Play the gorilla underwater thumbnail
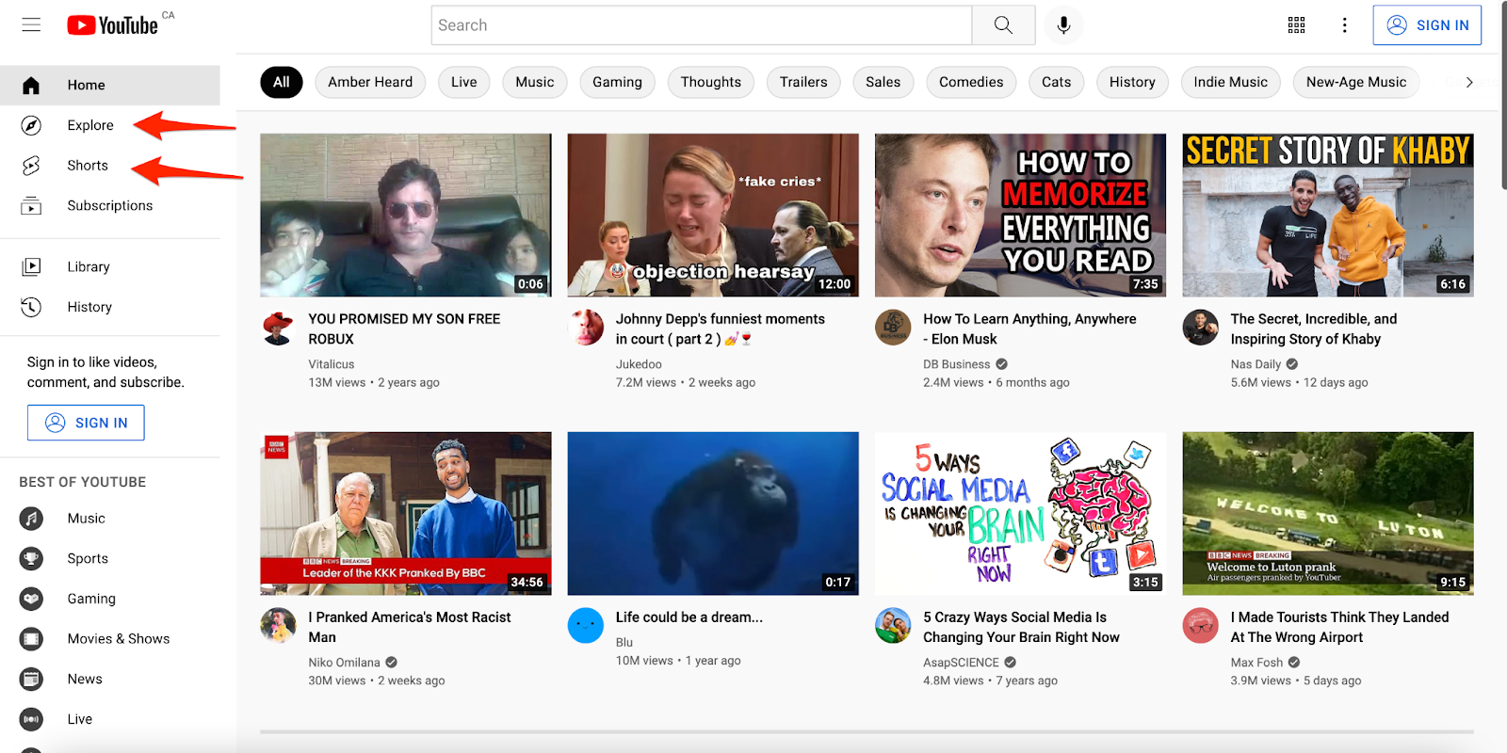 713,514
